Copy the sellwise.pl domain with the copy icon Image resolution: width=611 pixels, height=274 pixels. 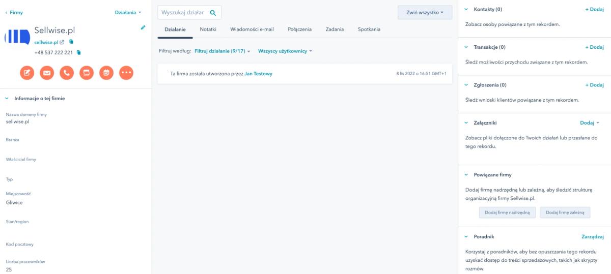pos(71,42)
